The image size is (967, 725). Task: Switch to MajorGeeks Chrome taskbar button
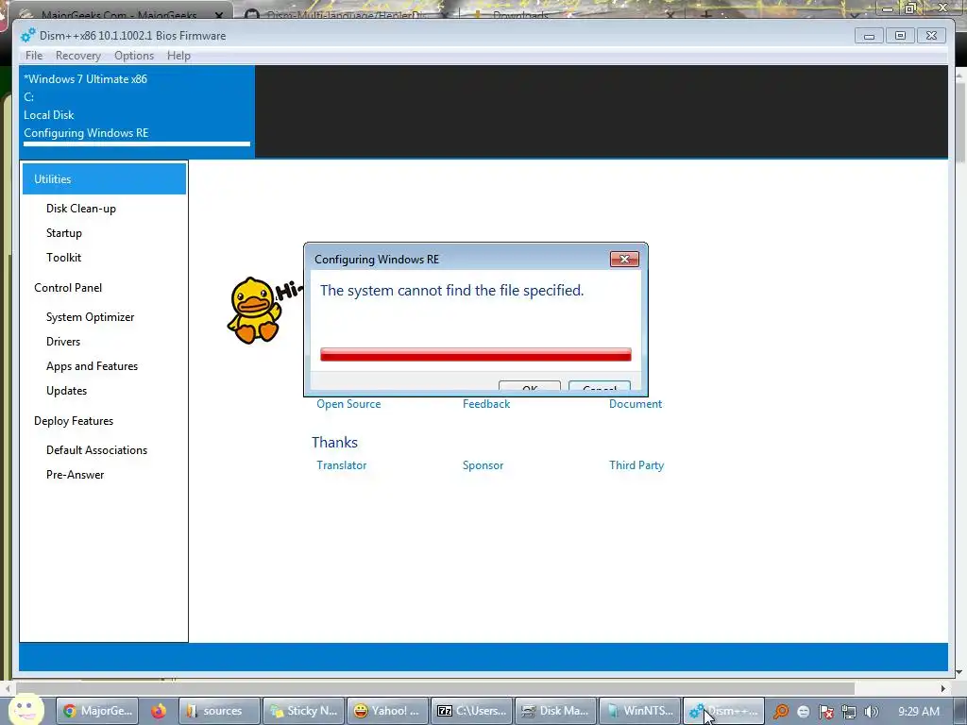[x=98, y=711]
